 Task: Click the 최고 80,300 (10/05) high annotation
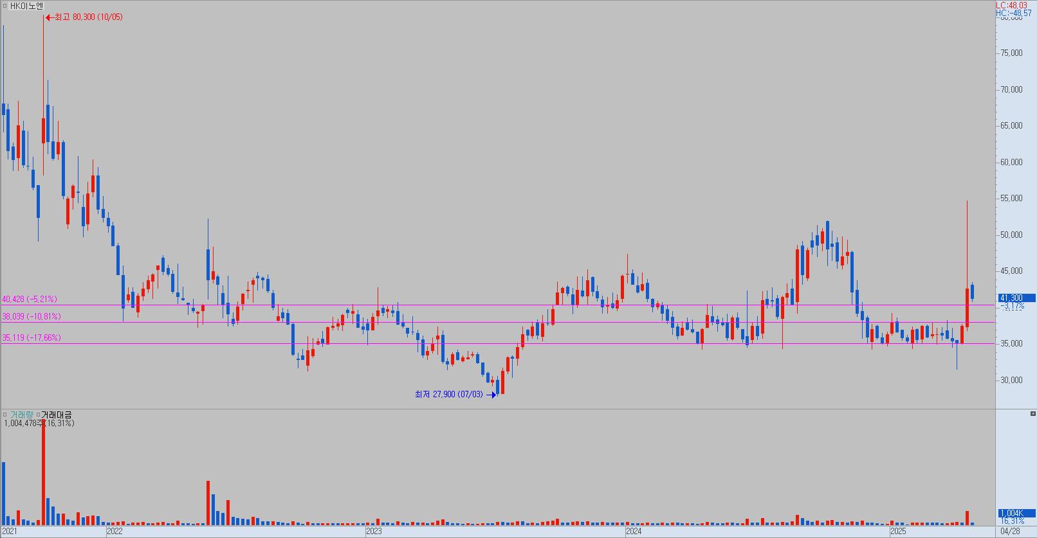[84, 17]
